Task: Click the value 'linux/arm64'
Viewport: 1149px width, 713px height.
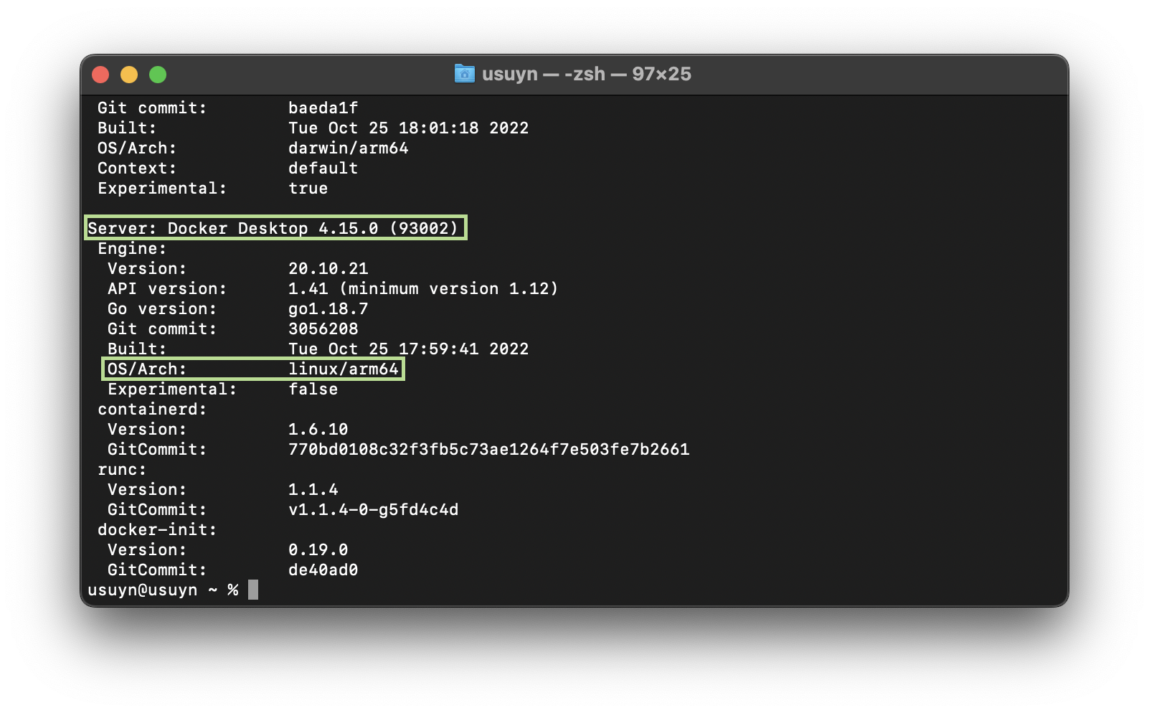Action: [x=343, y=369]
